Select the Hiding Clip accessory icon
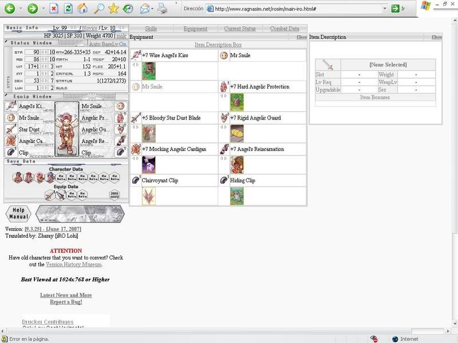The height and width of the screenshot is (343, 458). click(224, 180)
